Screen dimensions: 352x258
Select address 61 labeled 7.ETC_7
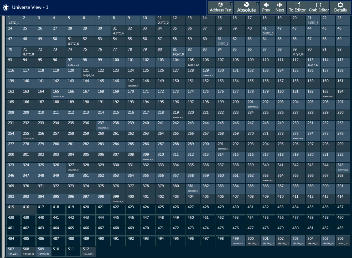pyautogui.click(x=223, y=42)
